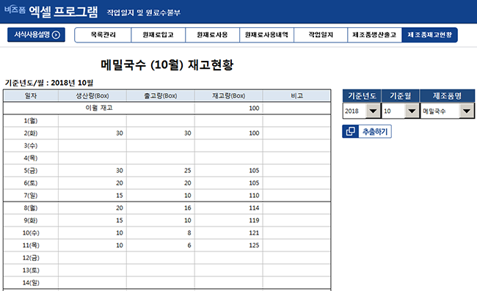Switch to the 원재료사용내역 tab
This screenshot has height=291, width=477.
(266, 35)
